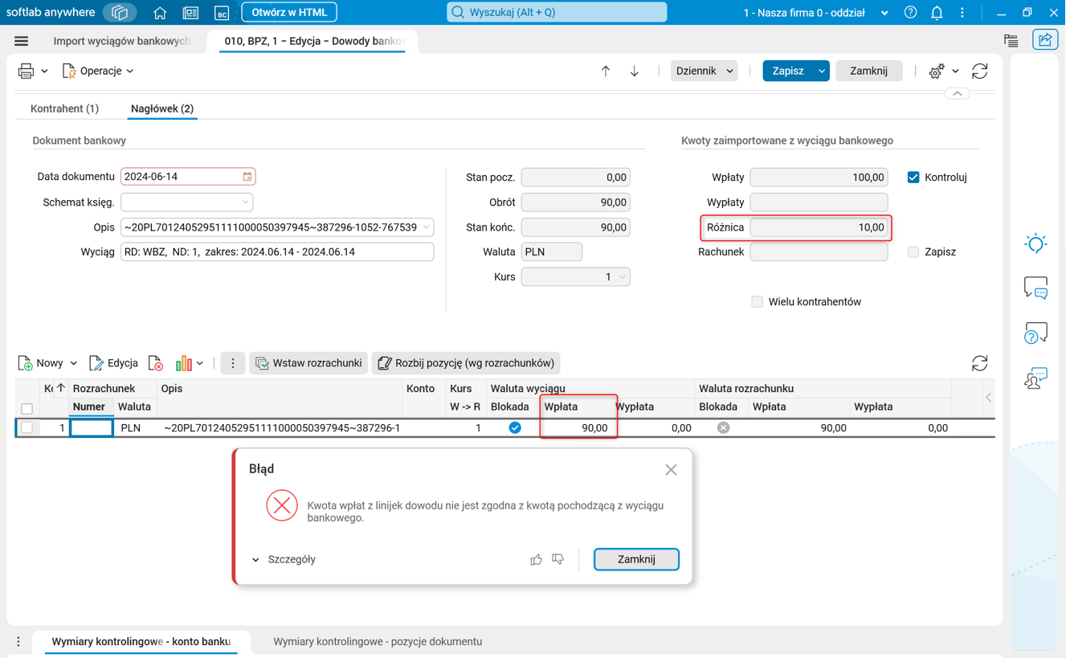Switch to the Kontrahent (1) tab
Viewport: 1066px width, 658px height.
coord(64,108)
